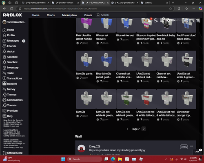The width and height of the screenshot is (204, 163).
Task: Open a new browser tab
Action: [x=173, y=3]
